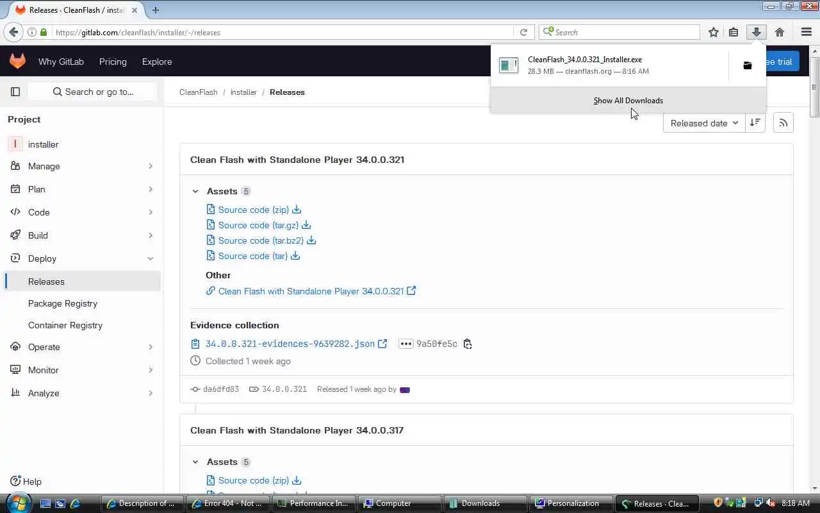Open the bookmarks list icon
This screenshot has height=513, width=820.
tap(734, 32)
